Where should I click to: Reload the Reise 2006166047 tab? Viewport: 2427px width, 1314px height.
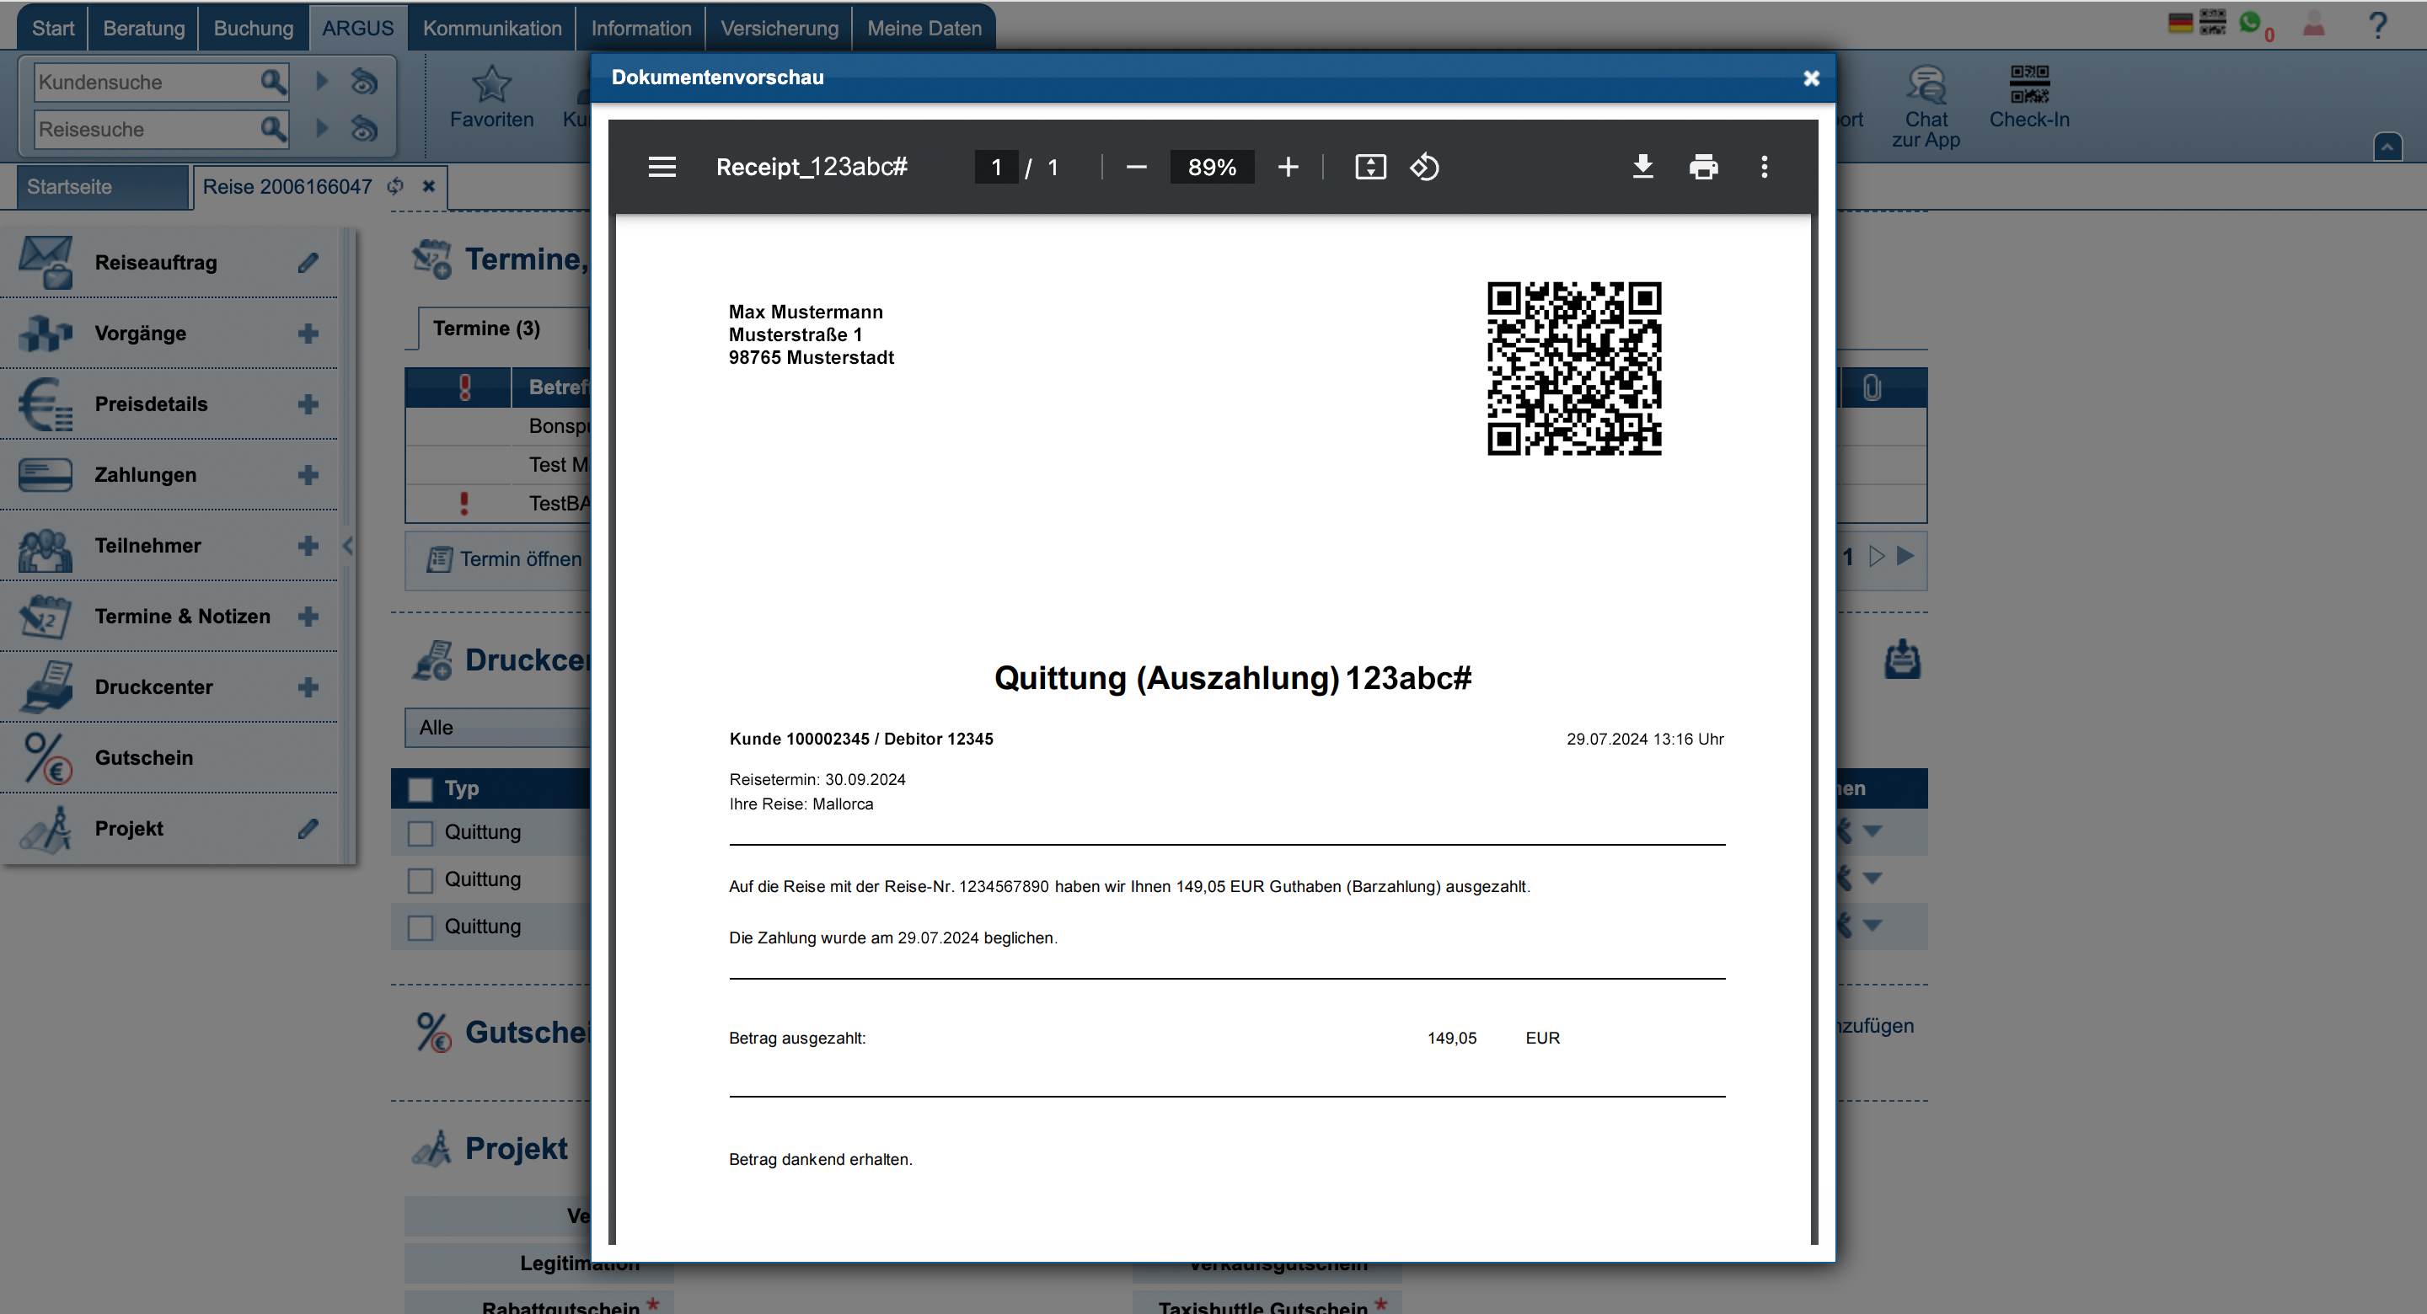(x=396, y=186)
